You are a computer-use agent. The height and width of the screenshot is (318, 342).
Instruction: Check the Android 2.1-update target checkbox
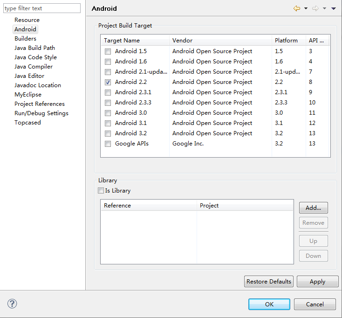point(108,72)
